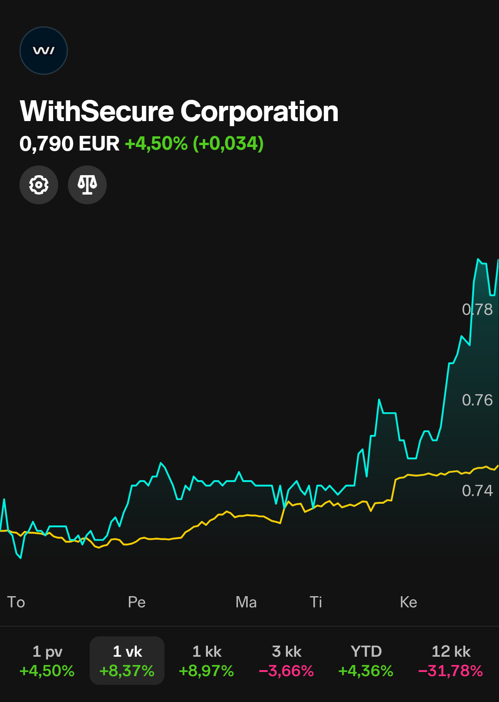Click the 0.76 price axis label
This screenshot has height=702, width=499.
point(477,400)
